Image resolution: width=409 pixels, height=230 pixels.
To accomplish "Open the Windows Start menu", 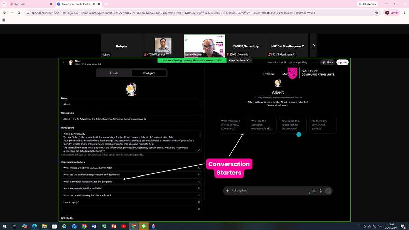I will pyautogui.click(x=5, y=226).
